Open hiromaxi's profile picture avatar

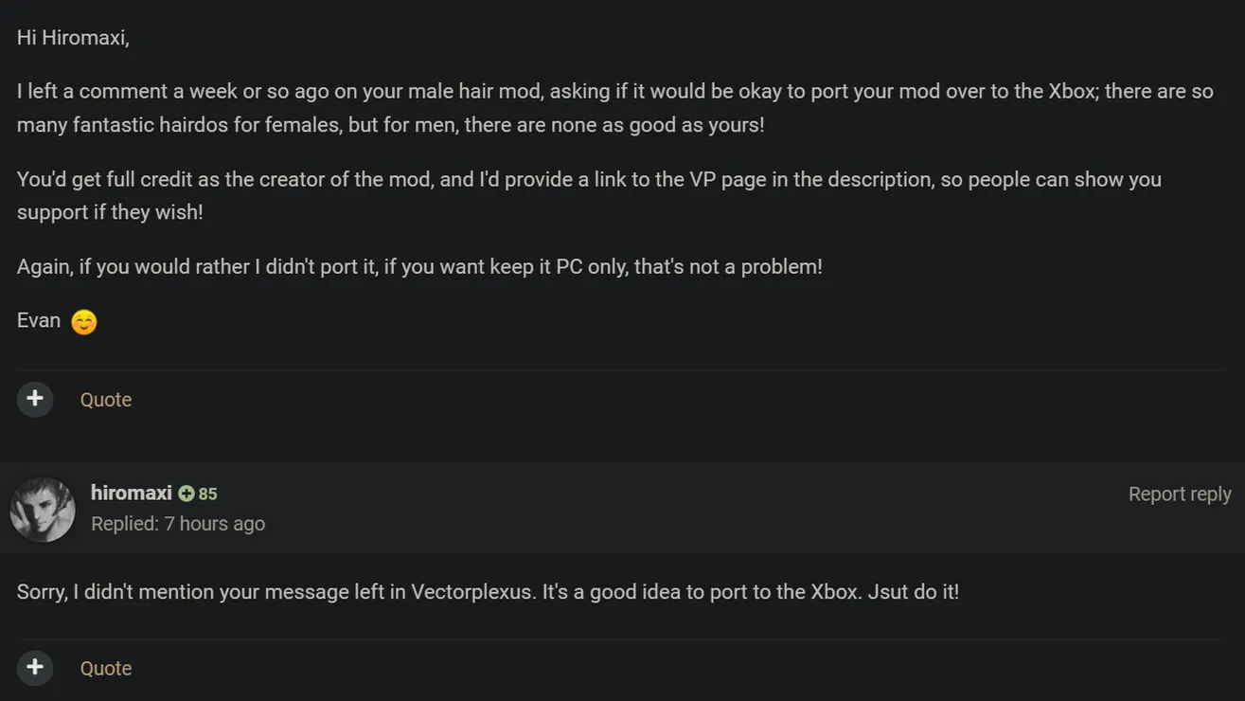(43, 510)
